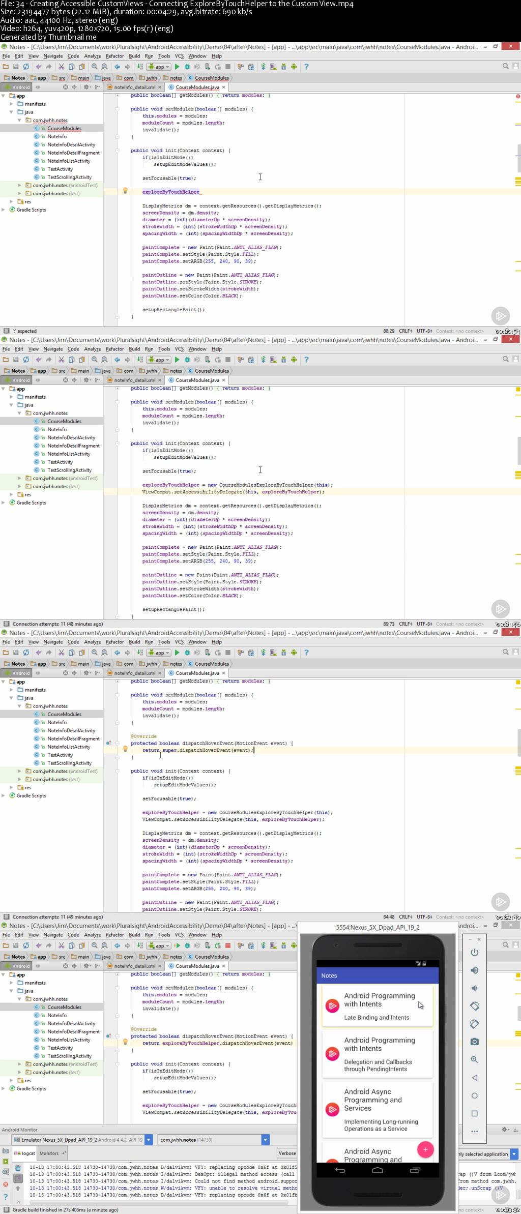Expand Gradle Scripts node in 00:02:40 frame
The width and height of the screenshot is (521, 1214).
[4, 795]
